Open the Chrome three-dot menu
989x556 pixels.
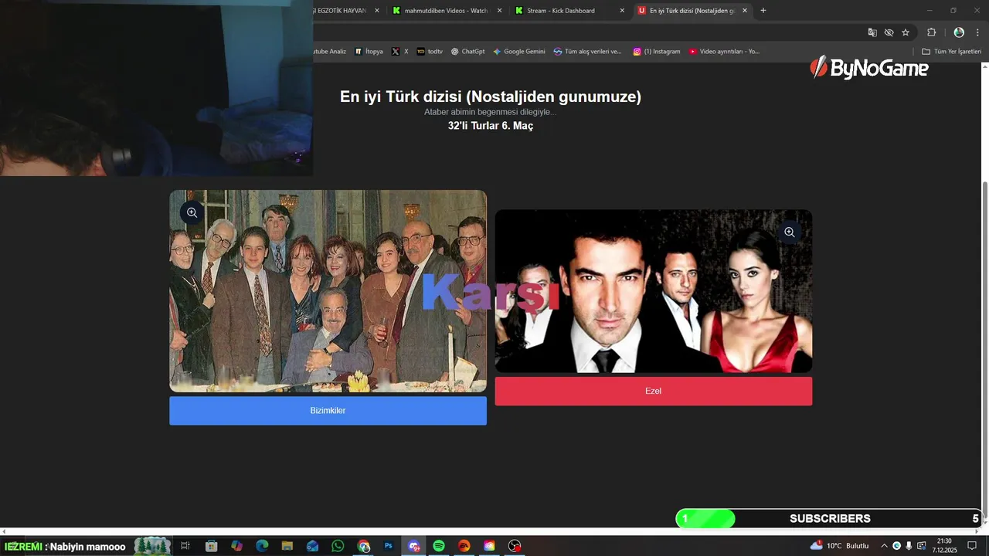tap(978, 32)
